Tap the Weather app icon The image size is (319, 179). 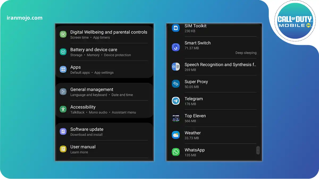tap(176, 135)
